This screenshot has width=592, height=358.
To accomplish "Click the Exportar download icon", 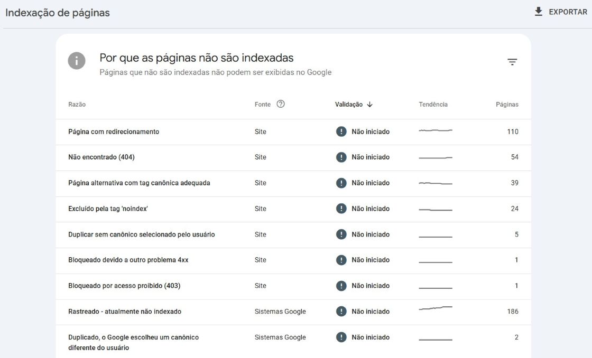I will pos(539,12).
